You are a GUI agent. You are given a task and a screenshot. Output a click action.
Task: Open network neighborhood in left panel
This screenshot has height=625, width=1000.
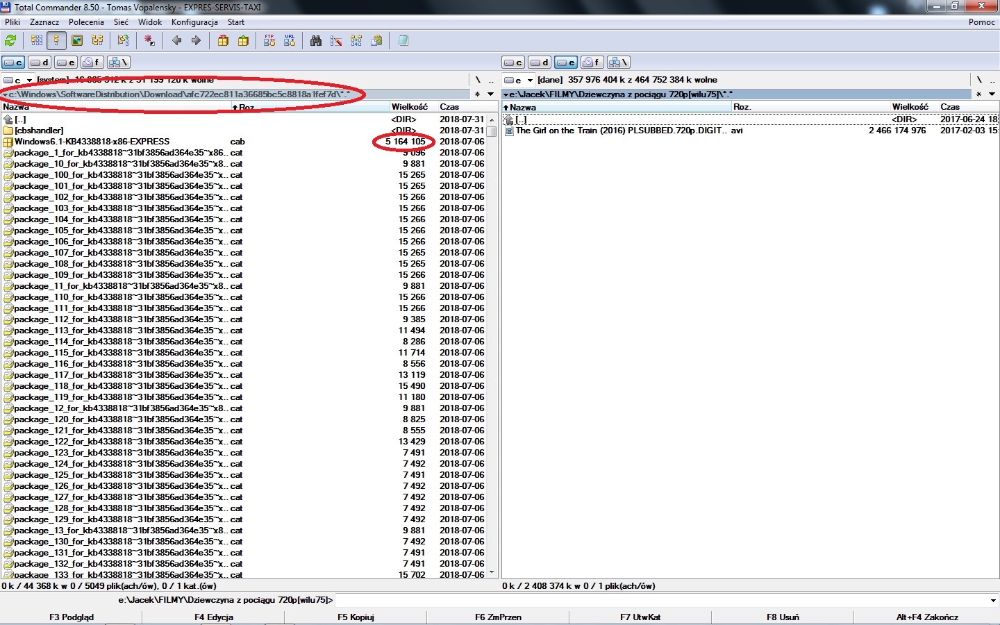coord(118,62)
